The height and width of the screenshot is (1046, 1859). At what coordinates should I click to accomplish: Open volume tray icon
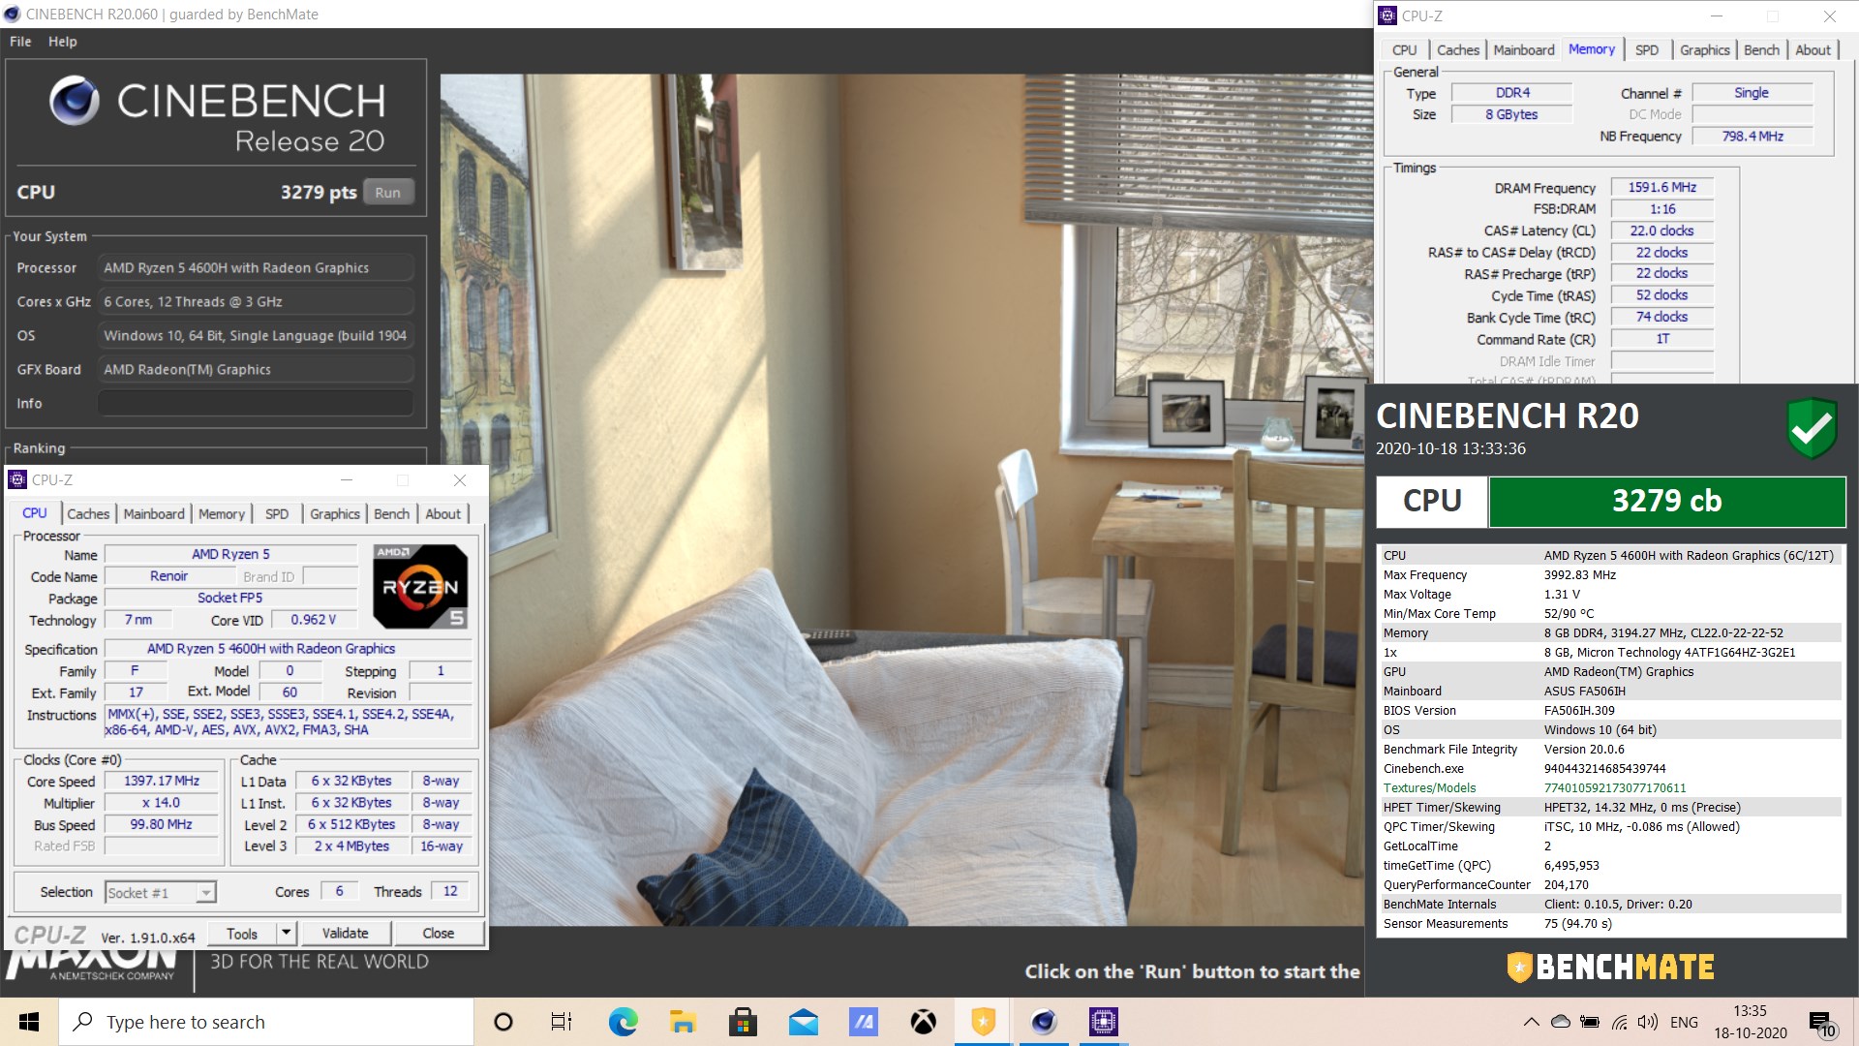(x=1647, y=1022)
